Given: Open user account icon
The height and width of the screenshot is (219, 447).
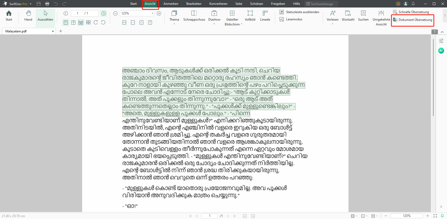Looking at the screenshot, I should tap(406, 4).
